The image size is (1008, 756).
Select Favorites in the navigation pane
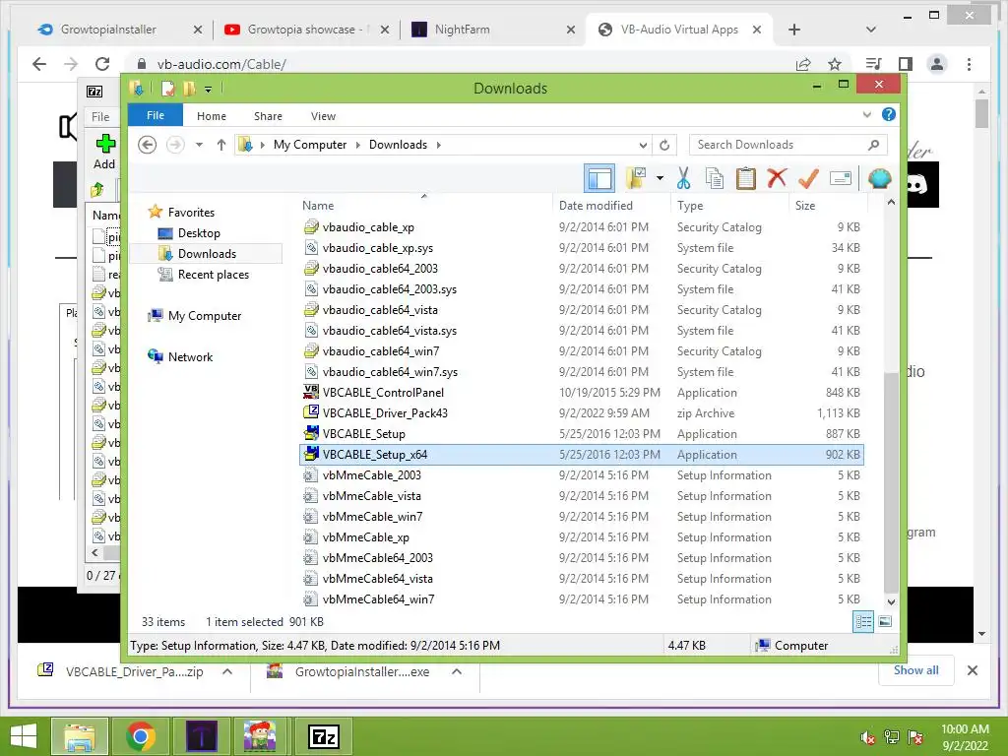click(191, 213)
